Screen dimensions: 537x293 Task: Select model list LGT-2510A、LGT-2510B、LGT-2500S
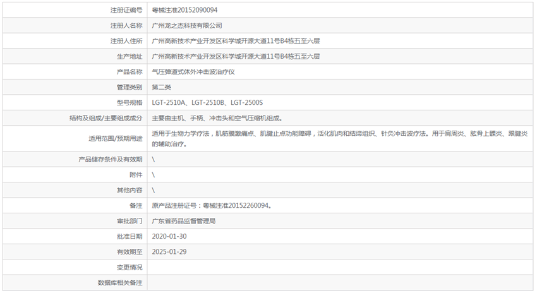(208, 103)
